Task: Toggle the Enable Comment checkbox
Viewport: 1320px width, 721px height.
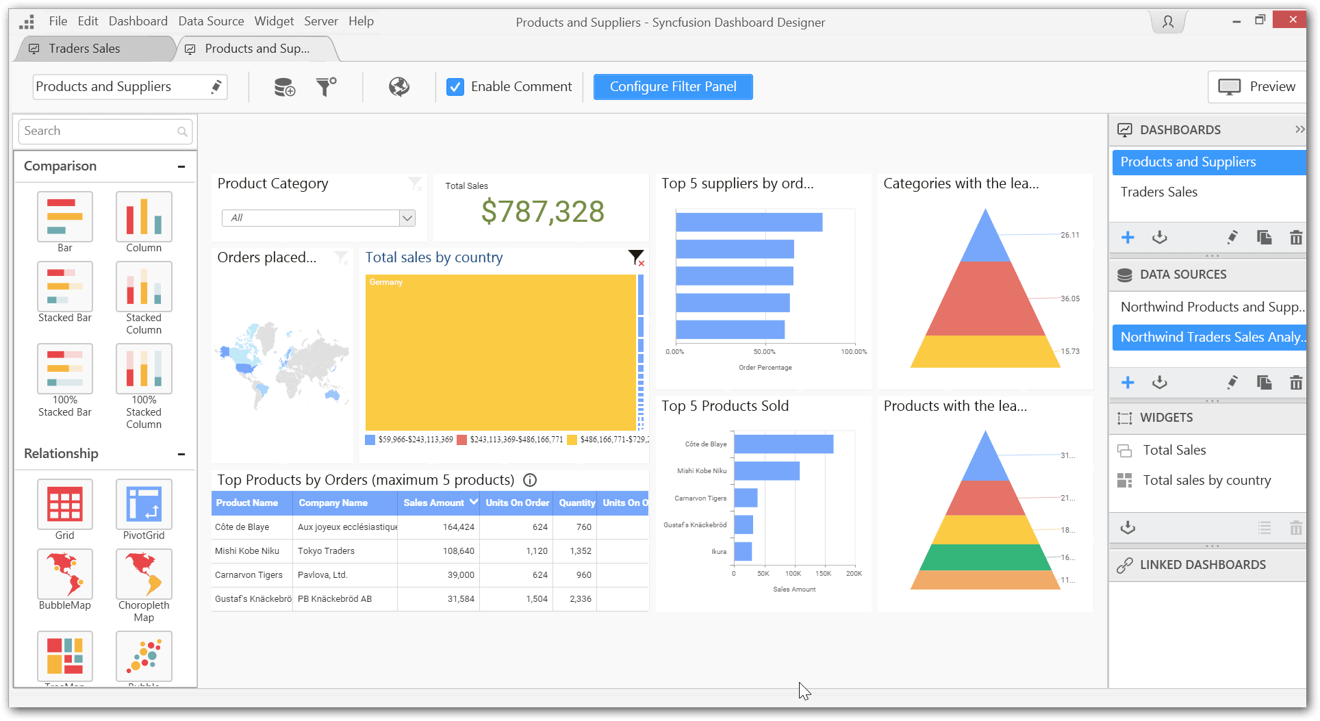Action: coord(455,87)
